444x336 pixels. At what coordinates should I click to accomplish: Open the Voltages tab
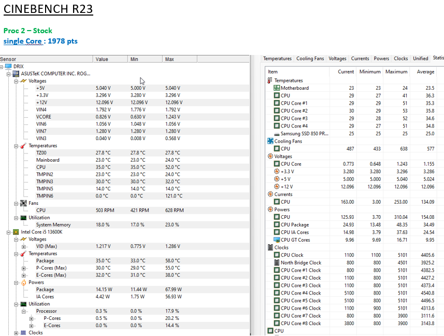point(337,59)
